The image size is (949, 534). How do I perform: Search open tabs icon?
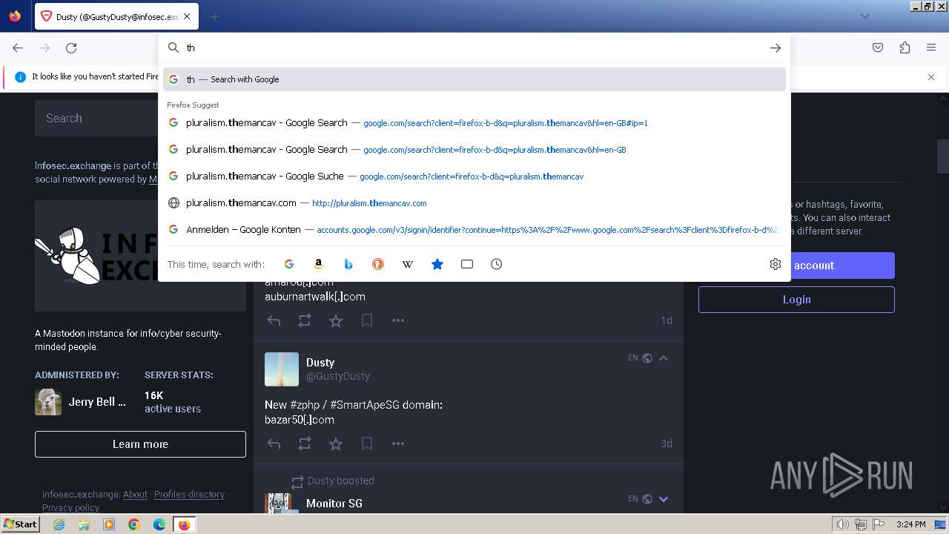[x=467, y=264]
